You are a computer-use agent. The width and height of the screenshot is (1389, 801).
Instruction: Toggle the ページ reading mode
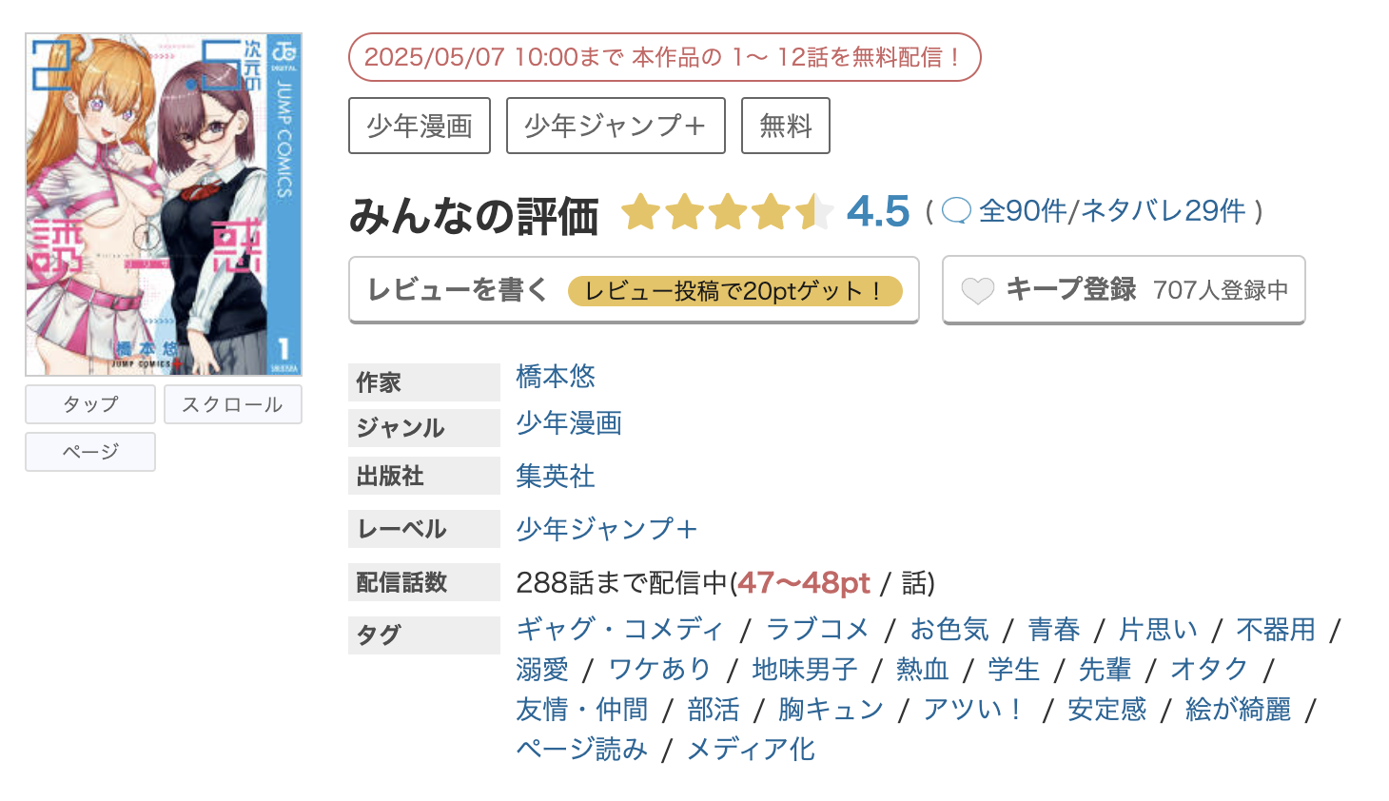[89, 451]
